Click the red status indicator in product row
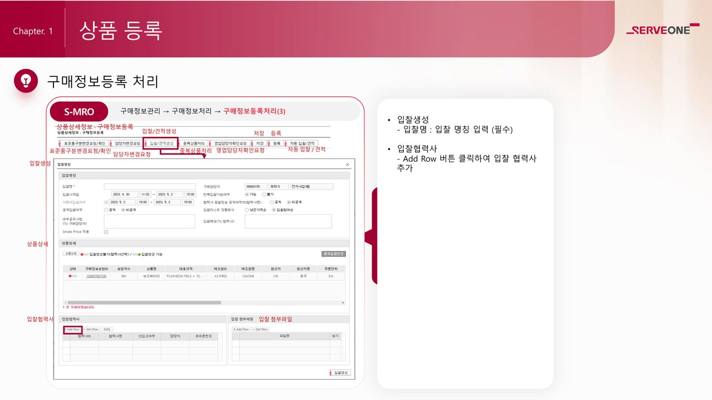Image resolution: width=712 pixels, height=400 pixels. tap(70, 276)
